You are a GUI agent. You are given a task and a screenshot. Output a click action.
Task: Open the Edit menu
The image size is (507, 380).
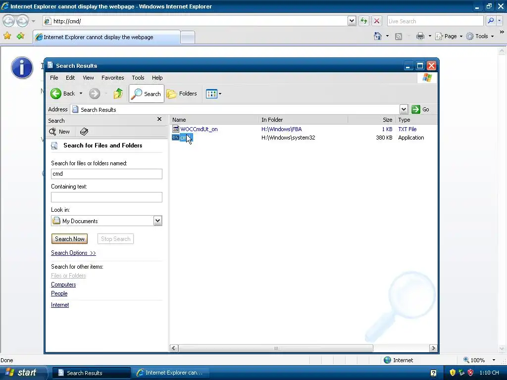pyautogui.click(x=70, y=78)
